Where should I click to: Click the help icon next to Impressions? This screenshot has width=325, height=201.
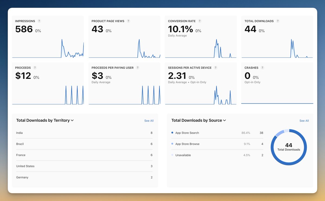[39, 21]
